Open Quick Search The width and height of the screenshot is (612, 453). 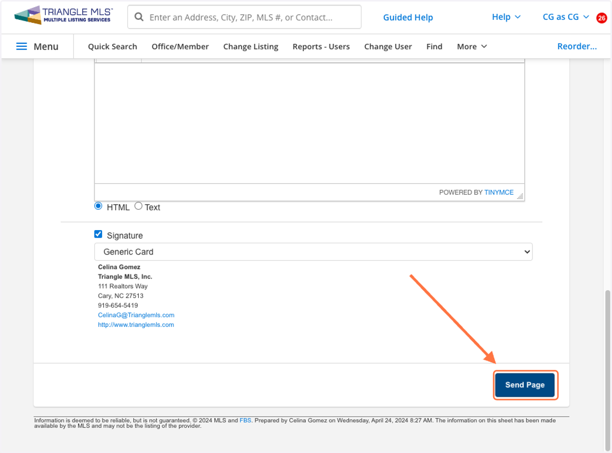pyautogui.click(x=112, y=46)
